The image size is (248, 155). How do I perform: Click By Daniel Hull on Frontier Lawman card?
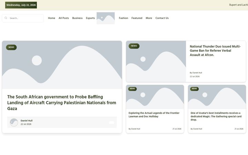click(x=134, y=129)
